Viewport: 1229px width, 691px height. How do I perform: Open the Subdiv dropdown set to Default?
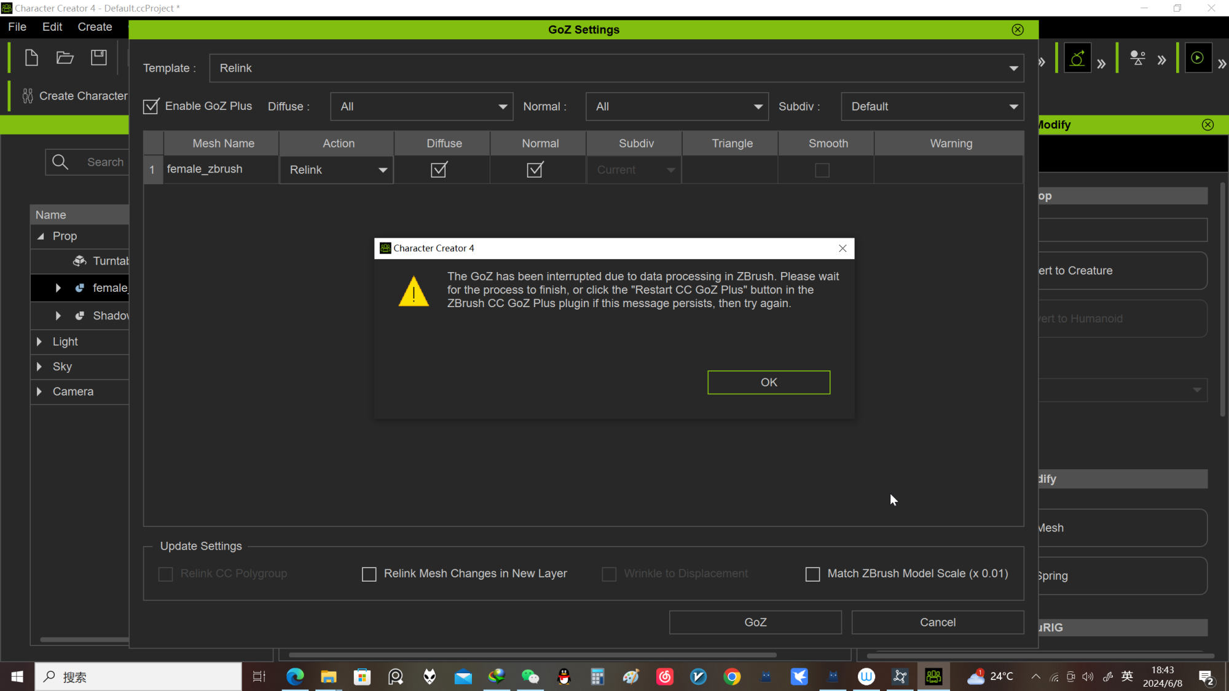point(932,107)
